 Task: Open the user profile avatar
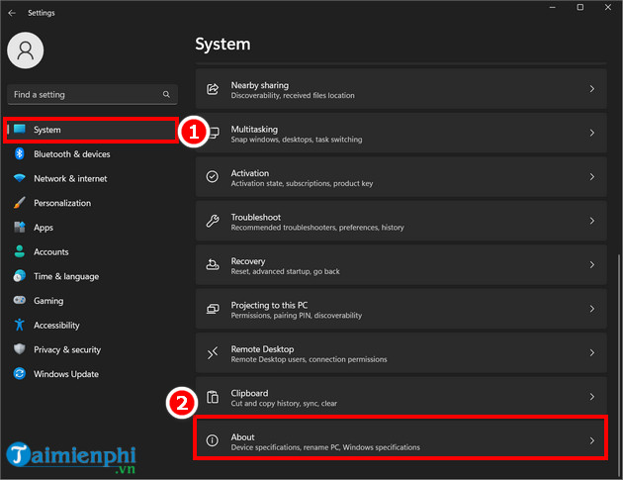point(26,50)
